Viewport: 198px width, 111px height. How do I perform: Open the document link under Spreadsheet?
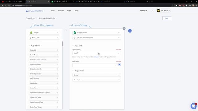pos(96,57)
